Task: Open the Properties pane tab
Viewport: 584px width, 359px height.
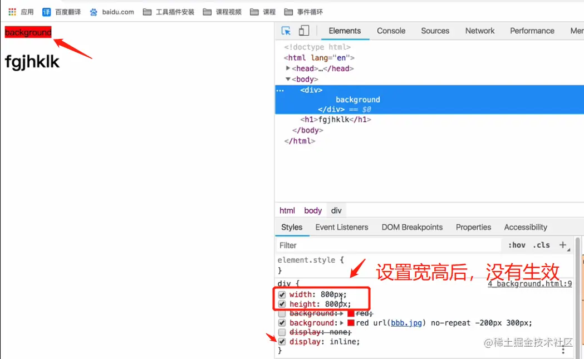Action: click(473, 227)
